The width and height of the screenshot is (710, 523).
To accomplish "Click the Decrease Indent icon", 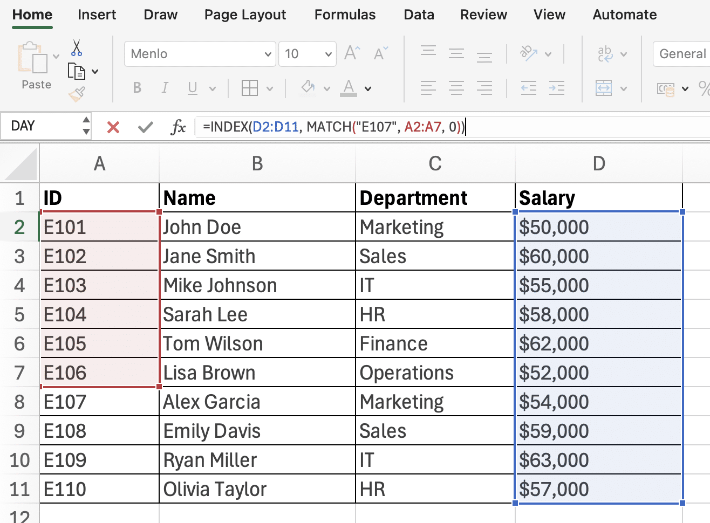I will pos(529,88).
